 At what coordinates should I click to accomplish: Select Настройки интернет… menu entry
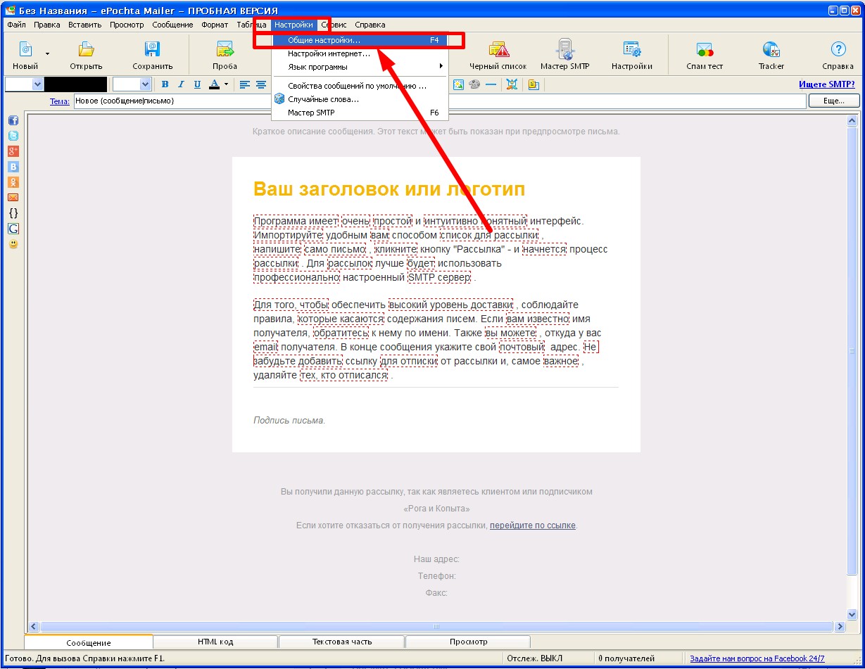click(x=360, y=53)
